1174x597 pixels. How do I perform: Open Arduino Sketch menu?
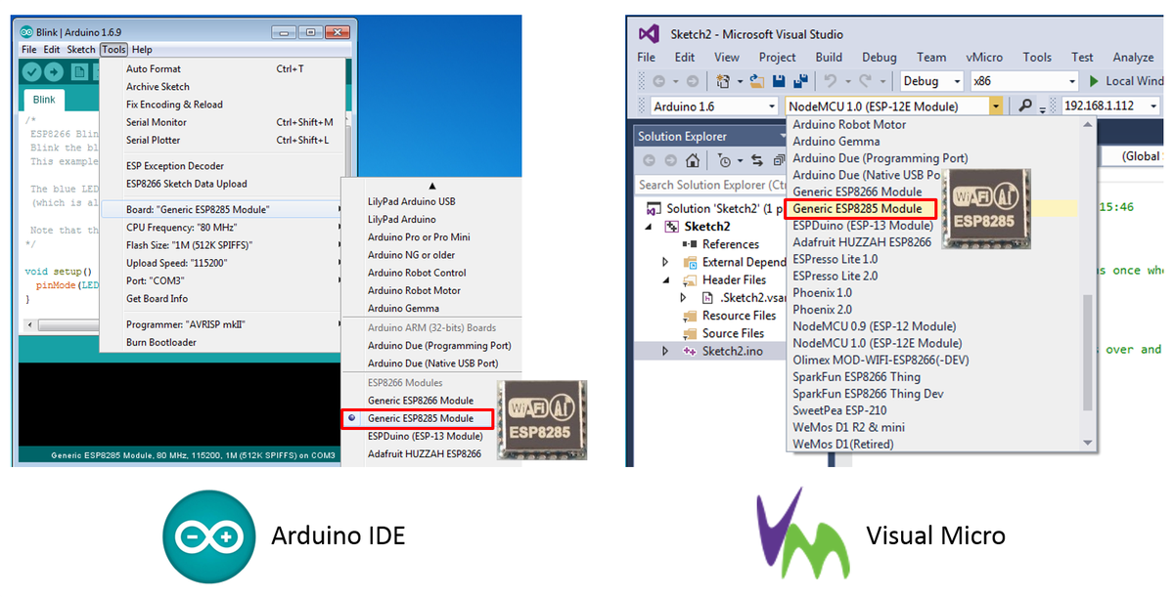[81, 50]
